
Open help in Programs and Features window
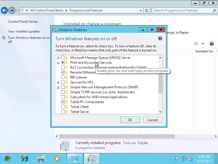point(212,44)
